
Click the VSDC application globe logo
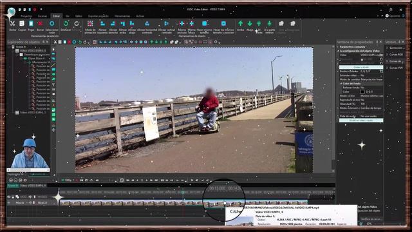tap(12, 12)
